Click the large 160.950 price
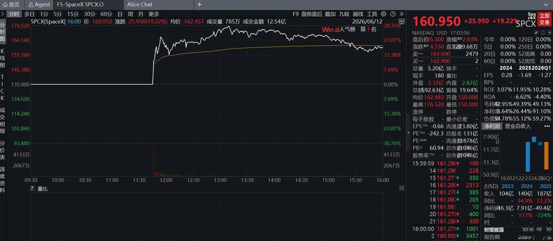The image size is (553, 241). pos(436,21)
